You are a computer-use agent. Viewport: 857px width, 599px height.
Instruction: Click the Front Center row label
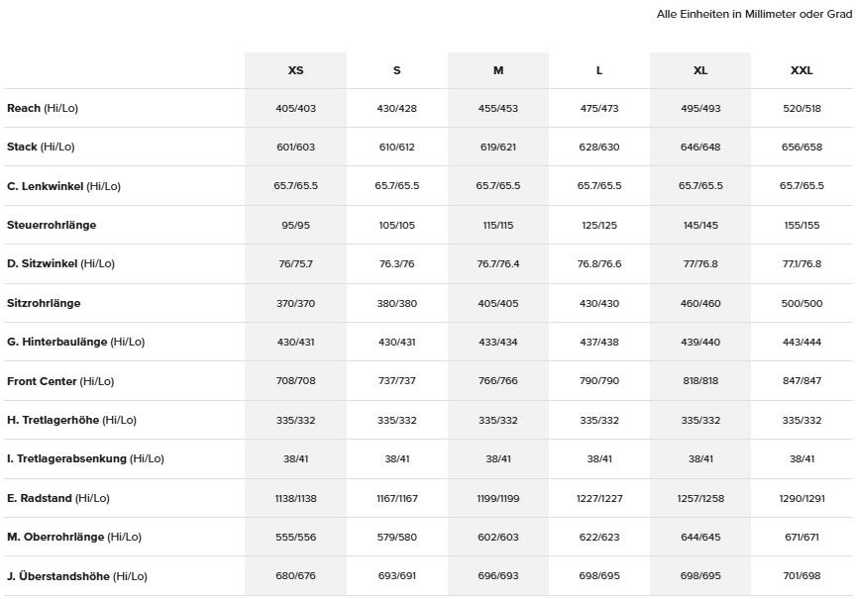[x=60, y=381]
